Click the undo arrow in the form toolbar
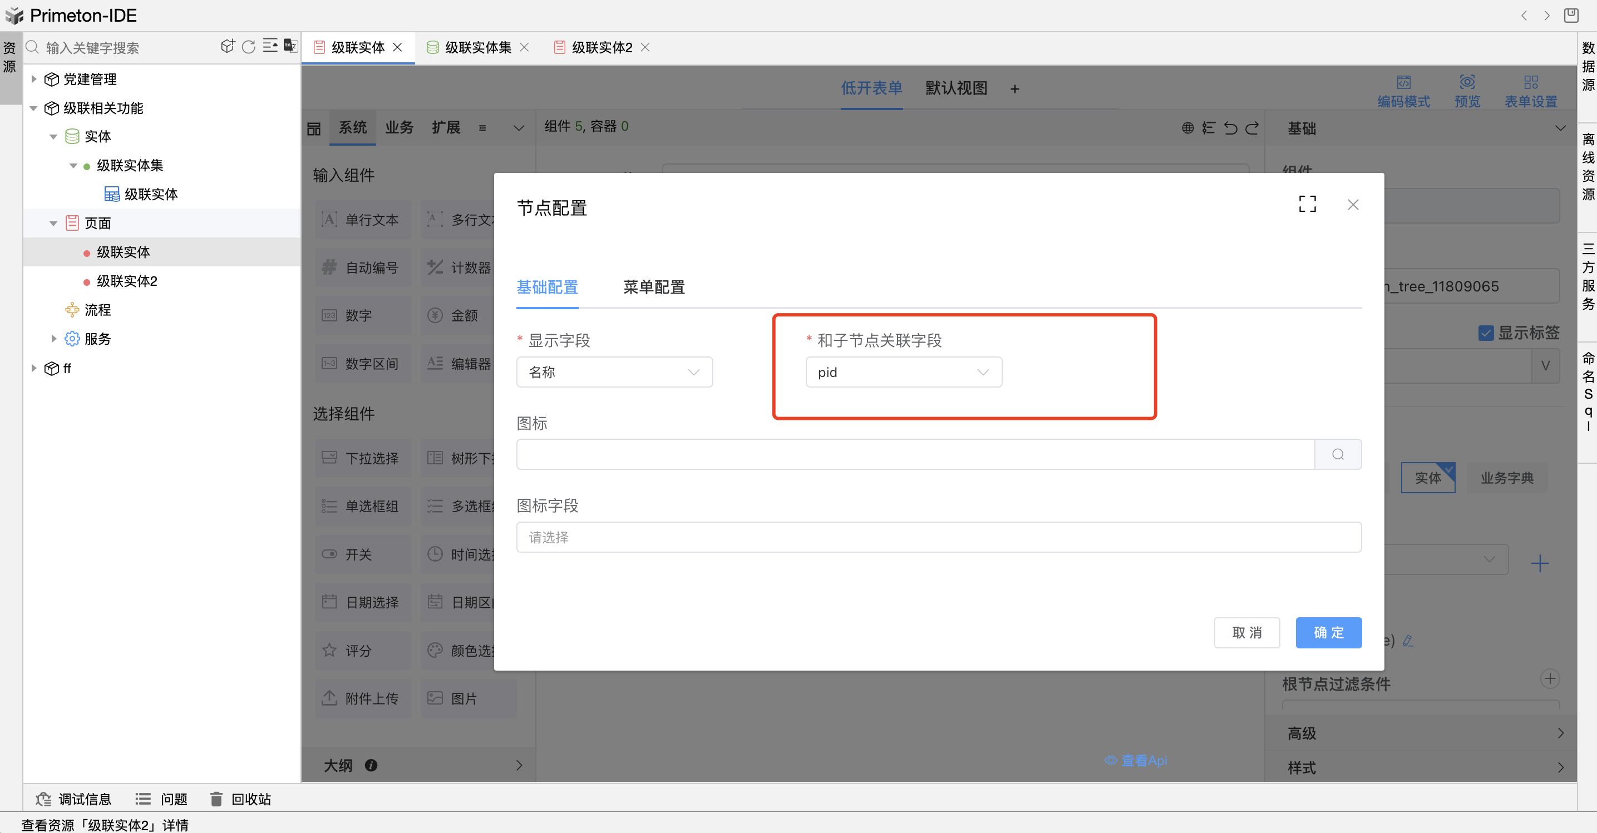Image resolution: width=1597 pixels, height=833 pixels. click(x=1231, y=128)
